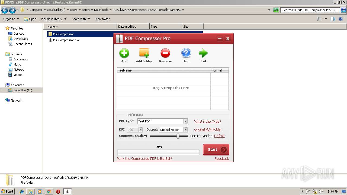
Task: Open the PDF Type dropdown
Action: point(185,121)
